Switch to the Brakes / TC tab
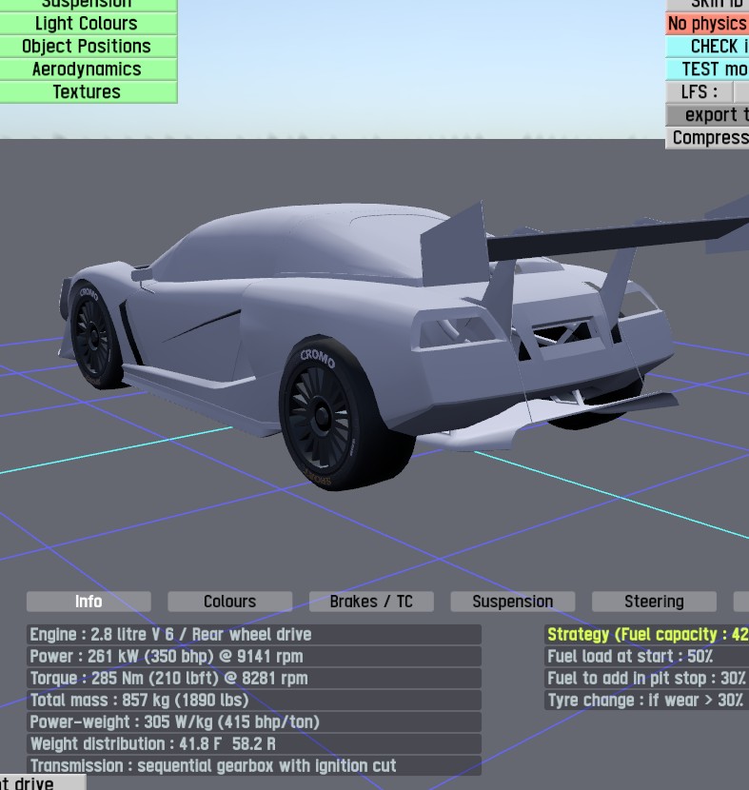 (x=371, y=602)
